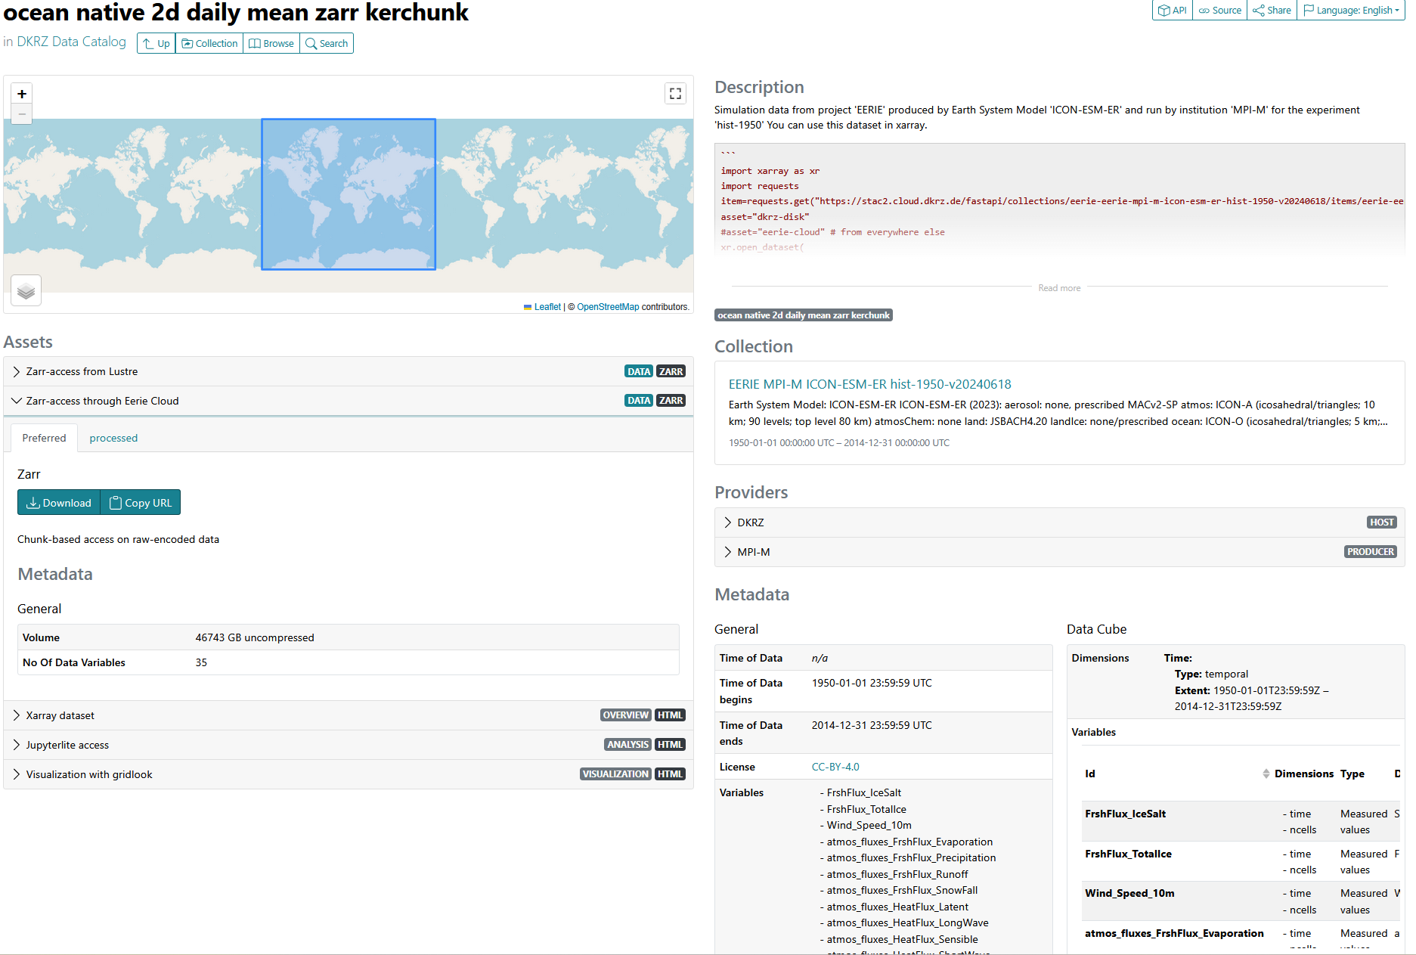Zoom out on the map
1416x955 pixels.
click(22, 114)
